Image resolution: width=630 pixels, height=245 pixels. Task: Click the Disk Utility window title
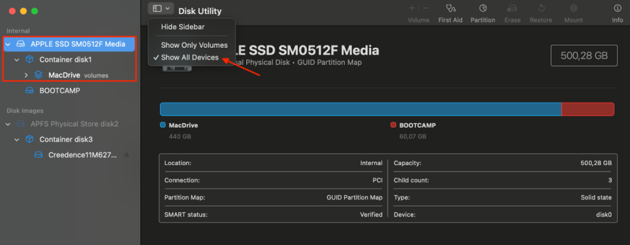200,11
